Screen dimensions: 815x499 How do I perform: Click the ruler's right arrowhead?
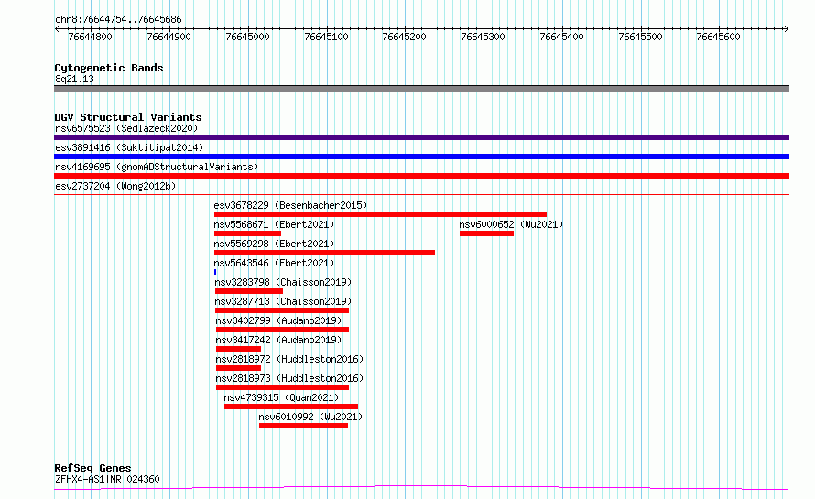(786, 29)
